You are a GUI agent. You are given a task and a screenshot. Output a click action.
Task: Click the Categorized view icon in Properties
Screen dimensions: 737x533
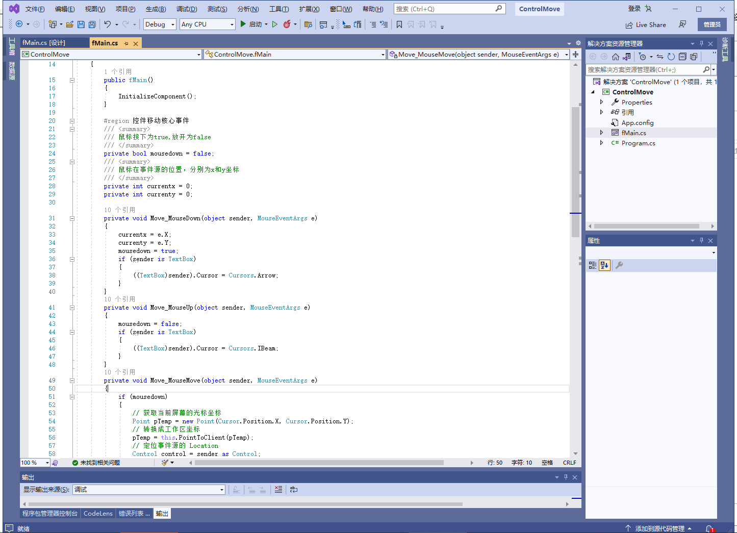pos(593,265)
